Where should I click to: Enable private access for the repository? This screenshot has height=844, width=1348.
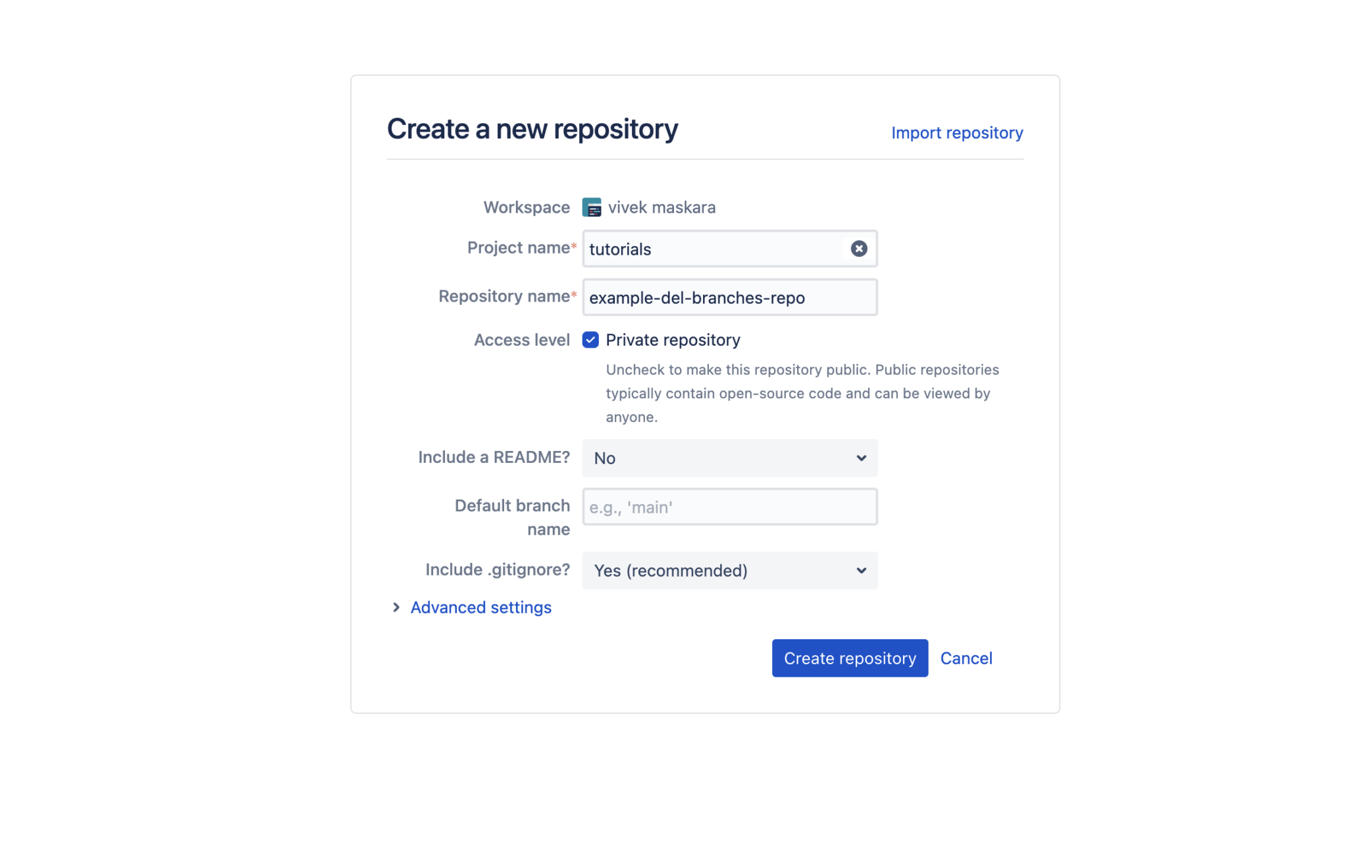(590, 340)
